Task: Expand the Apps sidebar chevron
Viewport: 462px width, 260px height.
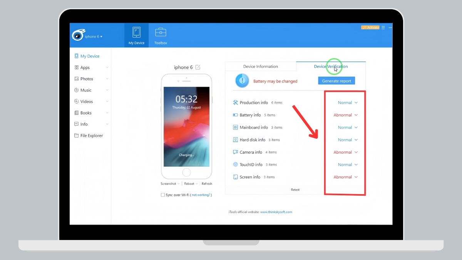Action: 107,67
